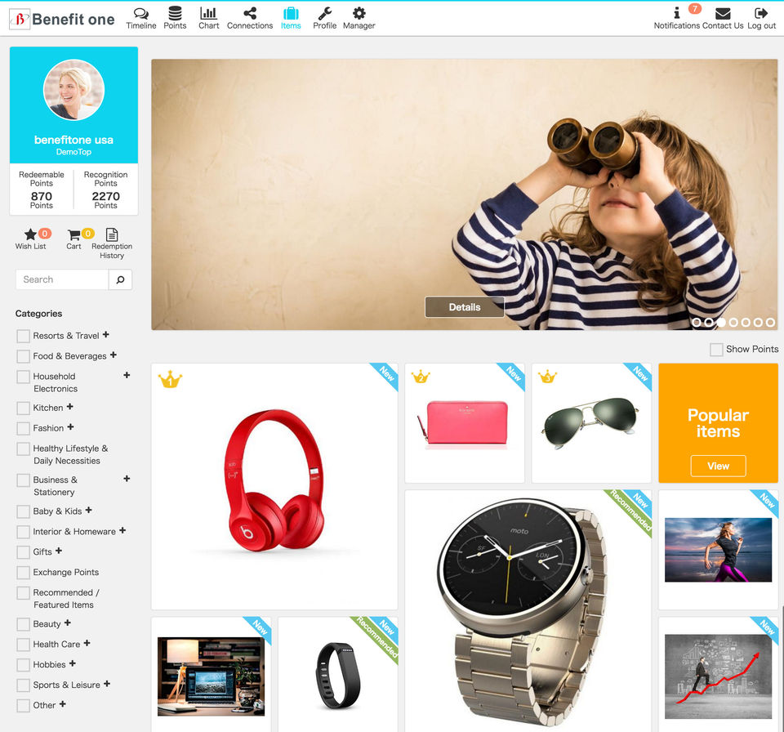The height and width of the screenshot is (732, 784).
Task: Open the running woman item
Action: 718,550
